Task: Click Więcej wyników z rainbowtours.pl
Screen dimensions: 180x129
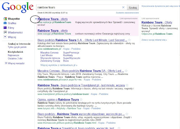Action: click(x=59, y=65)
